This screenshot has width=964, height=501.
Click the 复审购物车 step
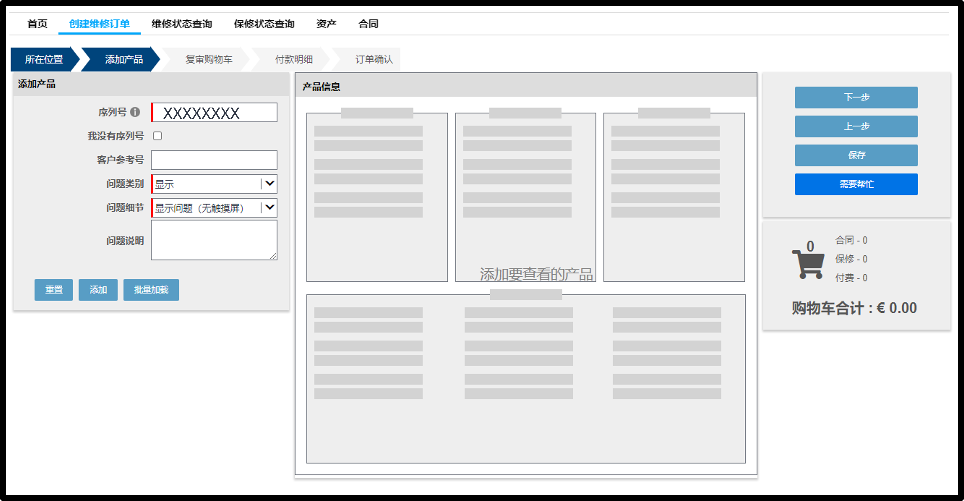(x=209, y=59)
